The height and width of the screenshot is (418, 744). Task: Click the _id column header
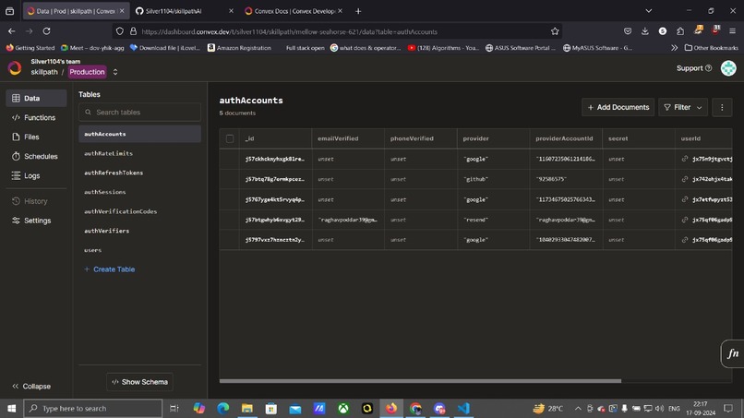tap(275, 138)
